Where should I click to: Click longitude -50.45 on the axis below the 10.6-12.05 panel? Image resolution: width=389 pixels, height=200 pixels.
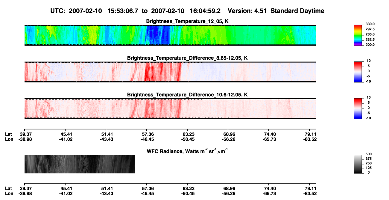pyautogui.click(x=188, y=139)
